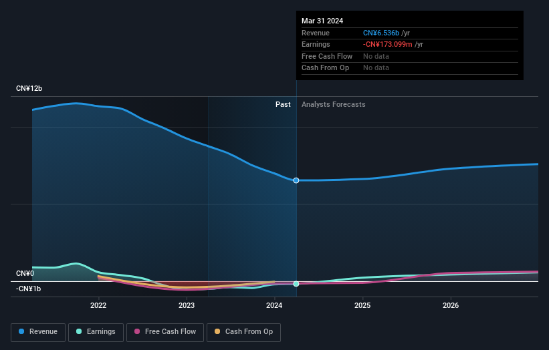Click the -CN¥1b y-axis label
Screen dimensions: 549x350
click(x=28, y=289)
